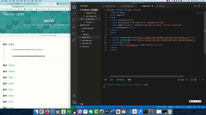Open the Accounts menu in activity bar
Viewport: 206px width, 115px height.
tap(74, 96)
